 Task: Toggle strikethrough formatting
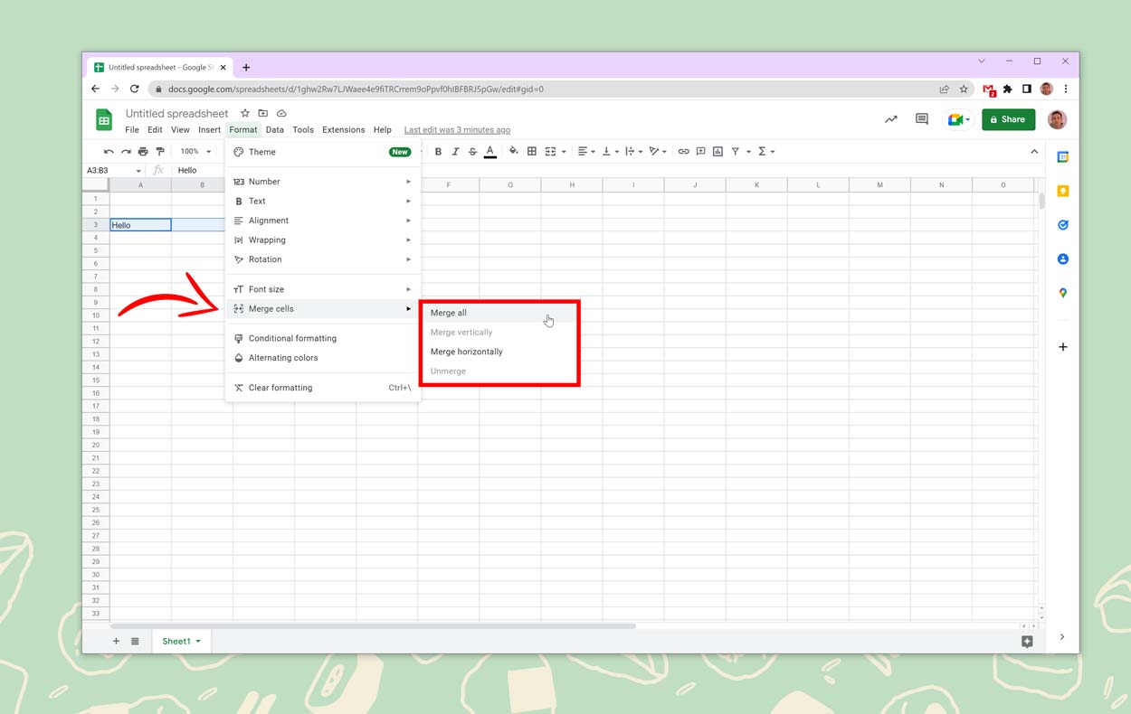tap(472, 152)
